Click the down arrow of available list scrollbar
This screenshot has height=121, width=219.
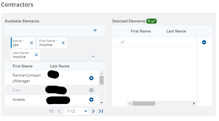(x=101, y=103)
